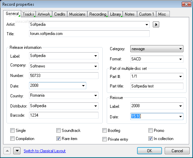Click the Barcode input field
The height and width of the screenshot is (158, 193).
click(64, 115)
